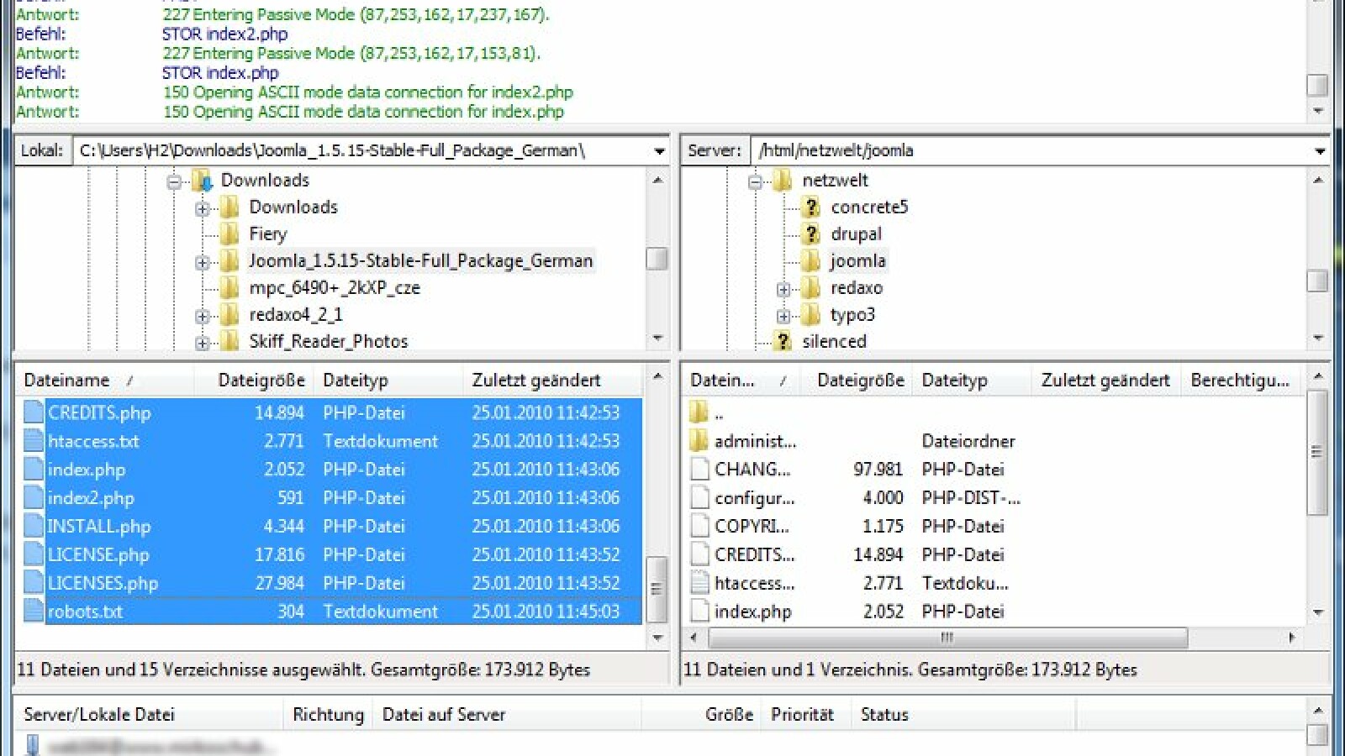1345x756 pixels.
Task: Open the Lokal path dropdown
Action: point(659,150)
